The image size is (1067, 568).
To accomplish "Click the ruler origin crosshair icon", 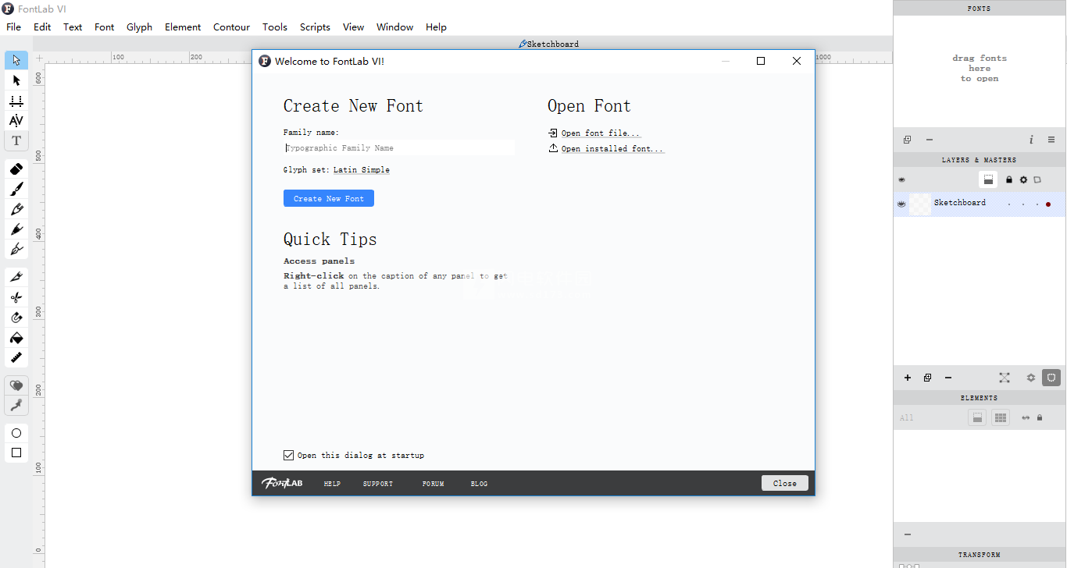I will 39,58.
